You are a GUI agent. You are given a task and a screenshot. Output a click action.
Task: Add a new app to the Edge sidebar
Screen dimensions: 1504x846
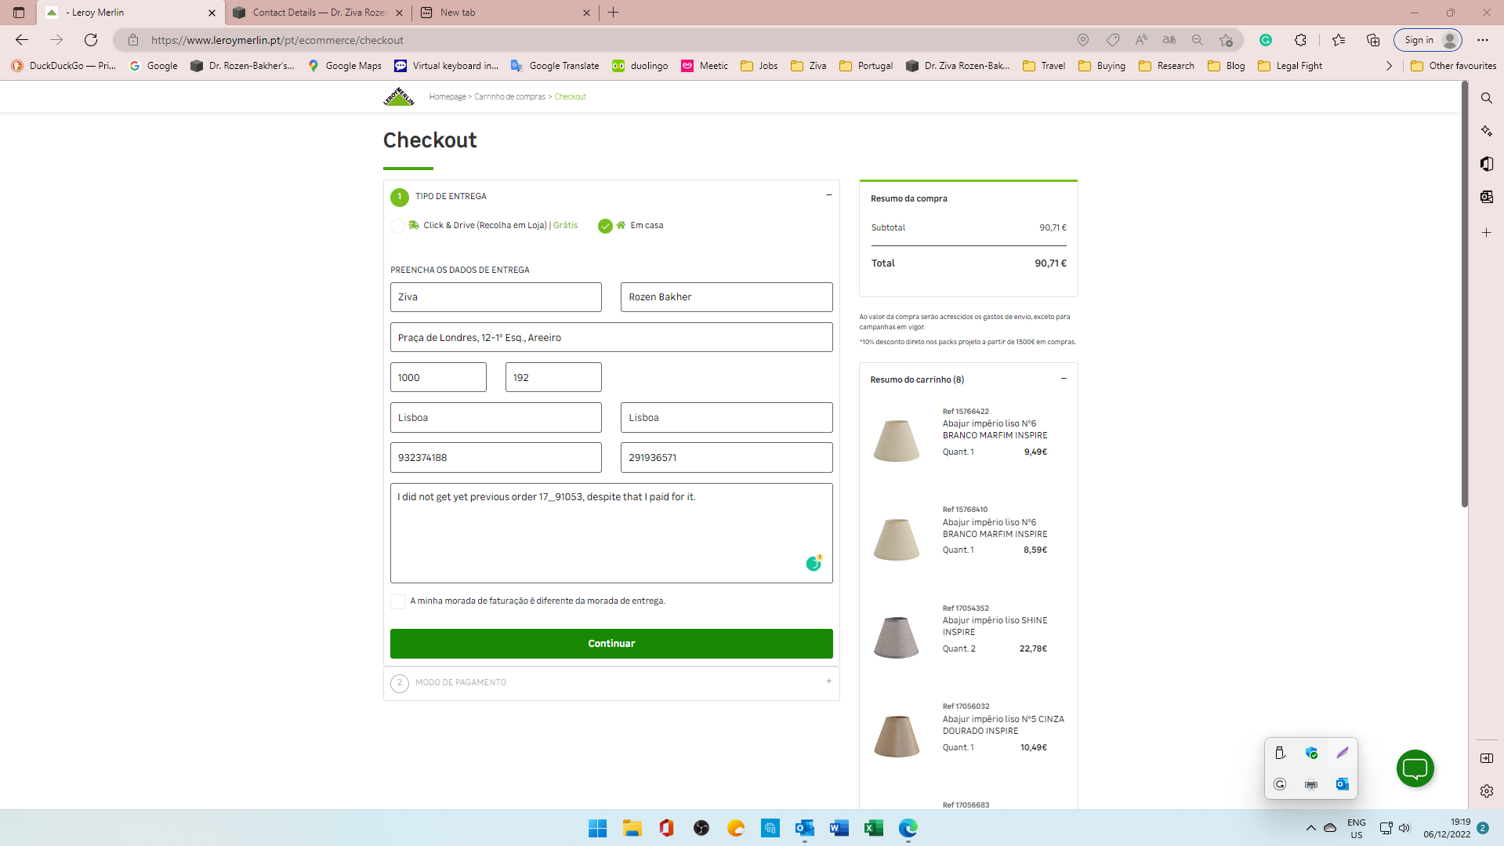1486,233
